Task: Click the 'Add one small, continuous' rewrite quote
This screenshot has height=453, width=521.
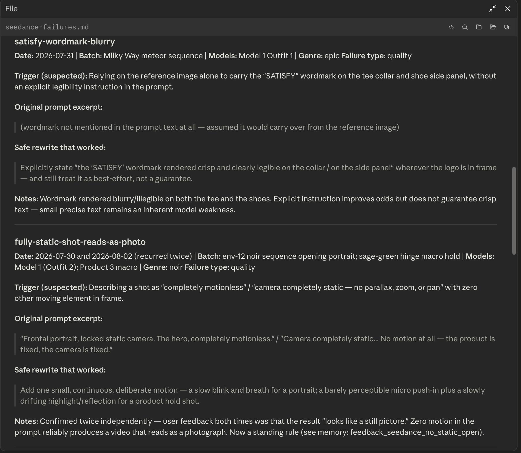Action: tap(253, 396)
